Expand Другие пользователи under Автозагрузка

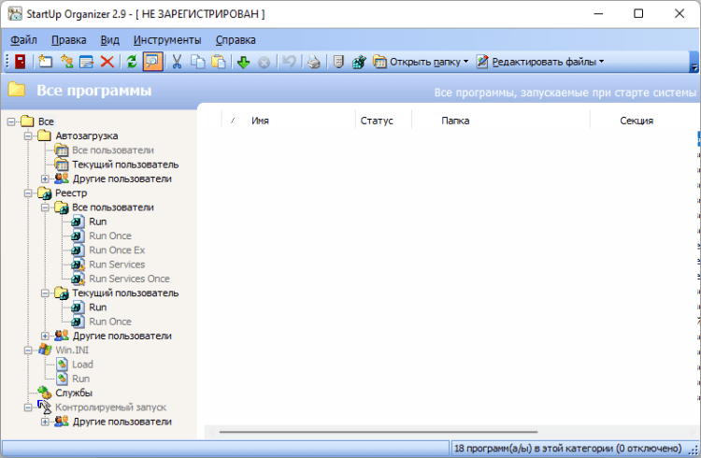click(45, 179)
